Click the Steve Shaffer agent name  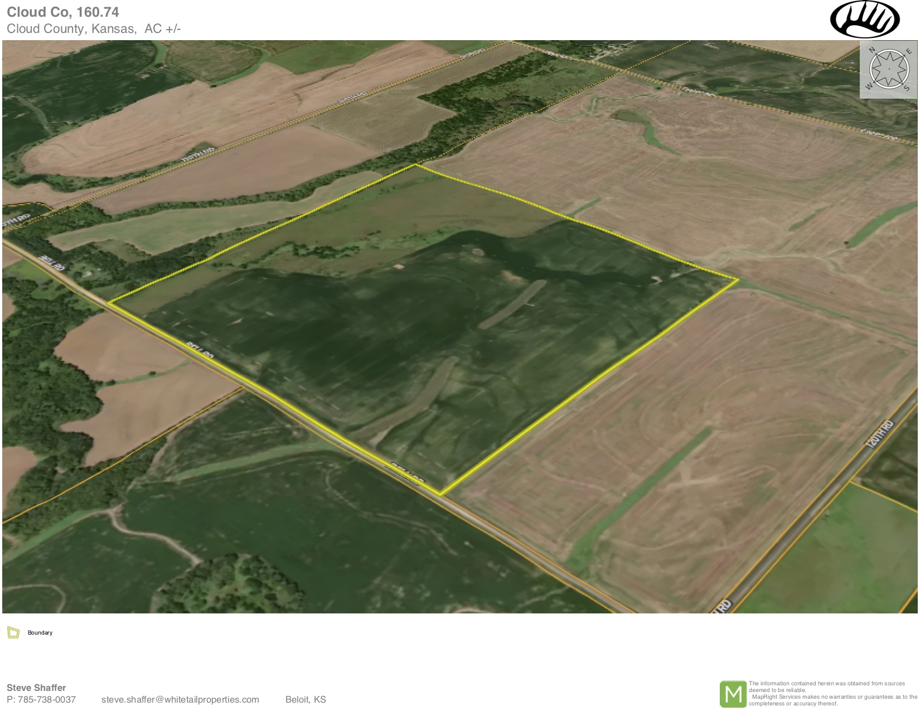tap(36, 688)
